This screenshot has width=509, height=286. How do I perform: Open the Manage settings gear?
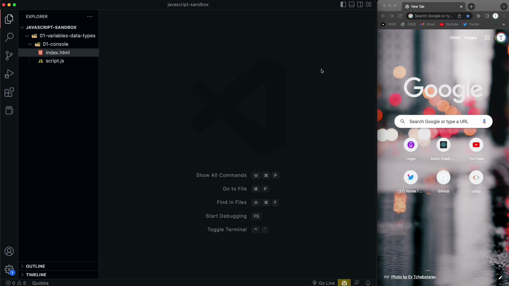(x=9, y=270)
